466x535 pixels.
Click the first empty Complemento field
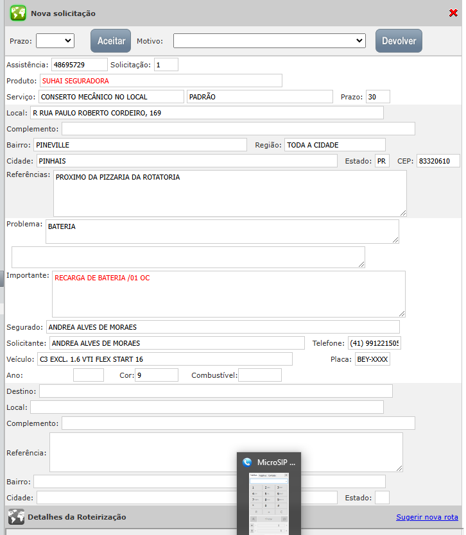pos(238,129)
